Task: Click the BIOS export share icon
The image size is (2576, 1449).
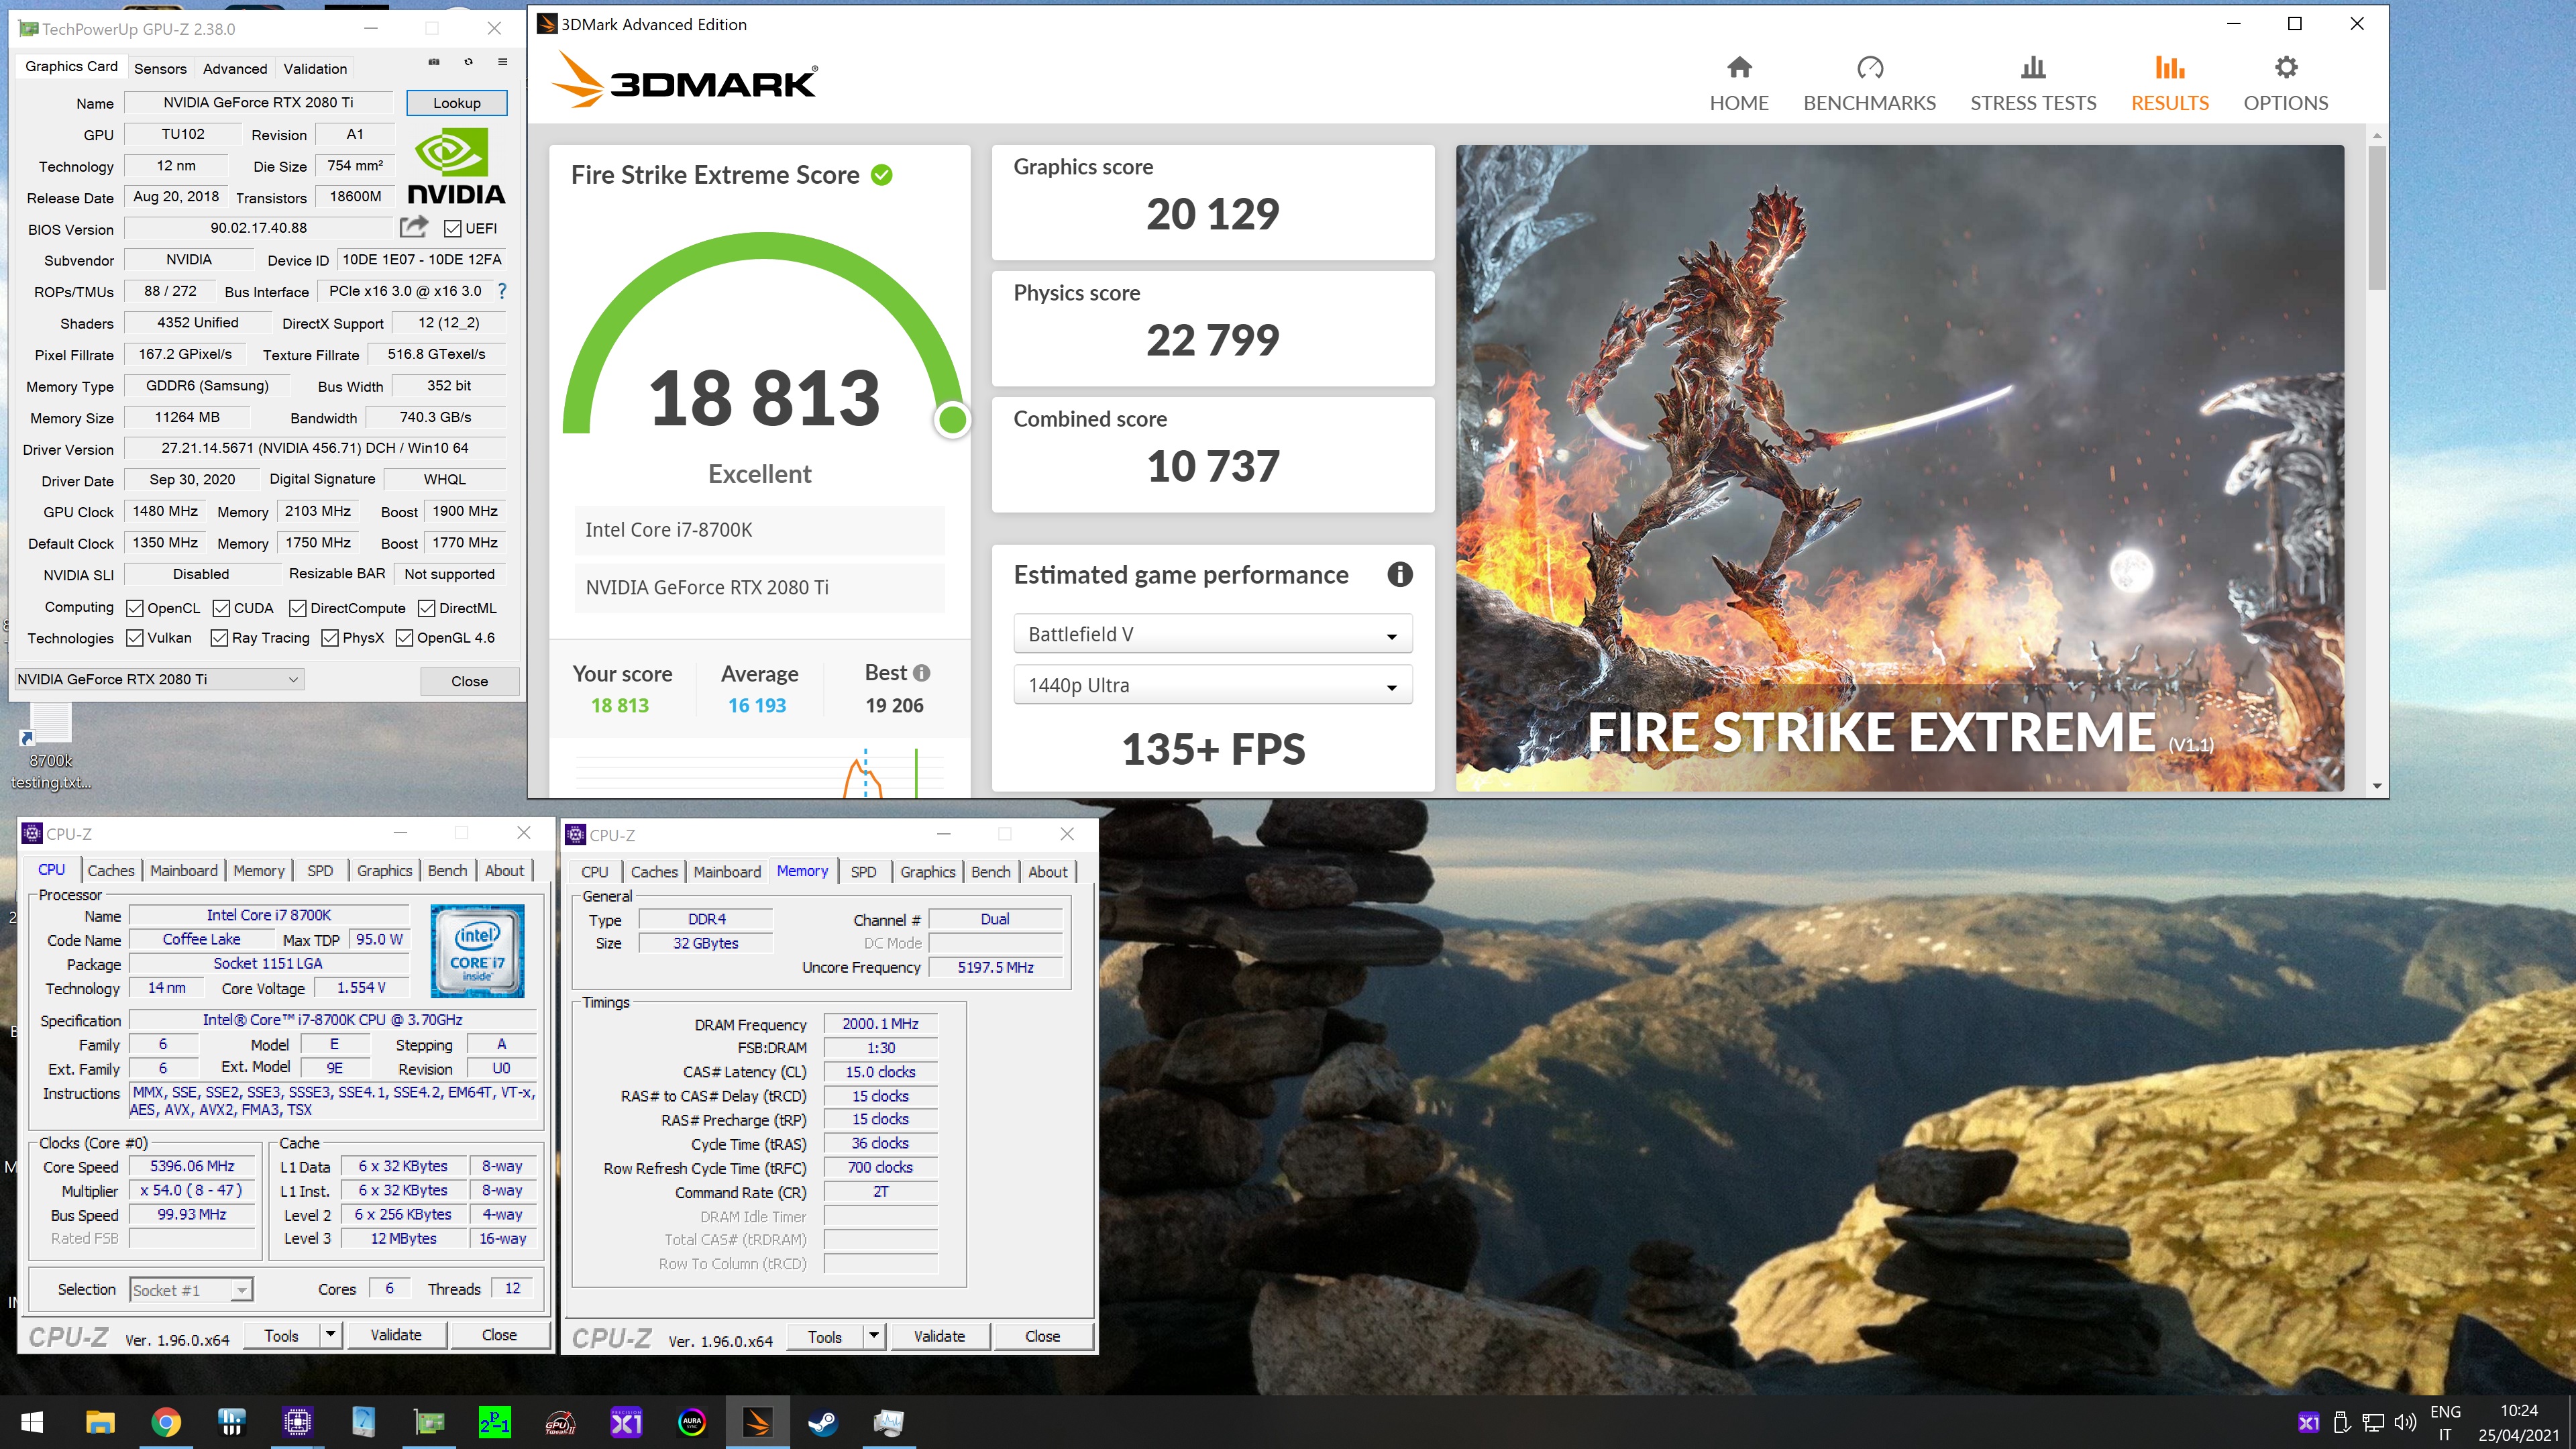Action: [x=413, y=227]
